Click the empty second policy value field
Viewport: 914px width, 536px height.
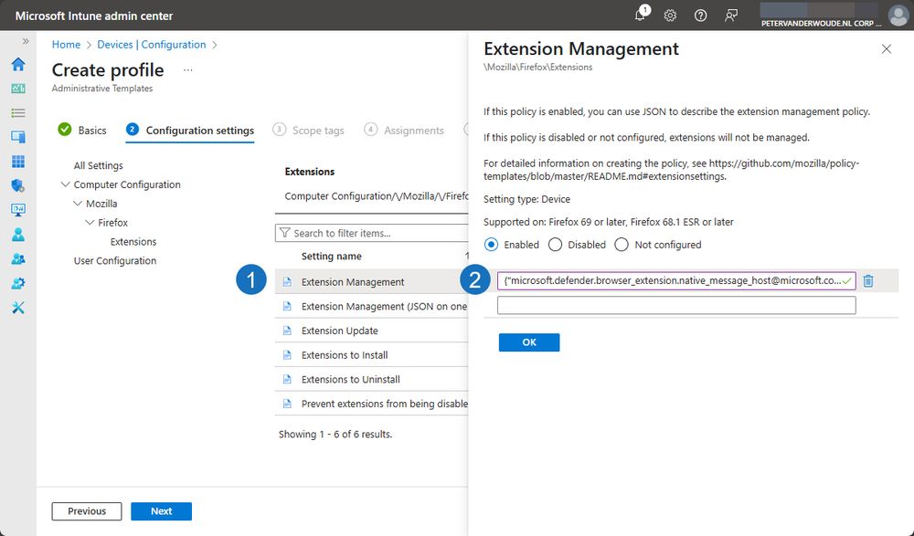pyautogui.click(x=676, y=305)
